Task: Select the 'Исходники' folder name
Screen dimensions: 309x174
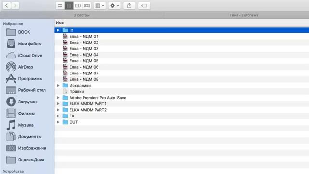Action: click(80, 86)
